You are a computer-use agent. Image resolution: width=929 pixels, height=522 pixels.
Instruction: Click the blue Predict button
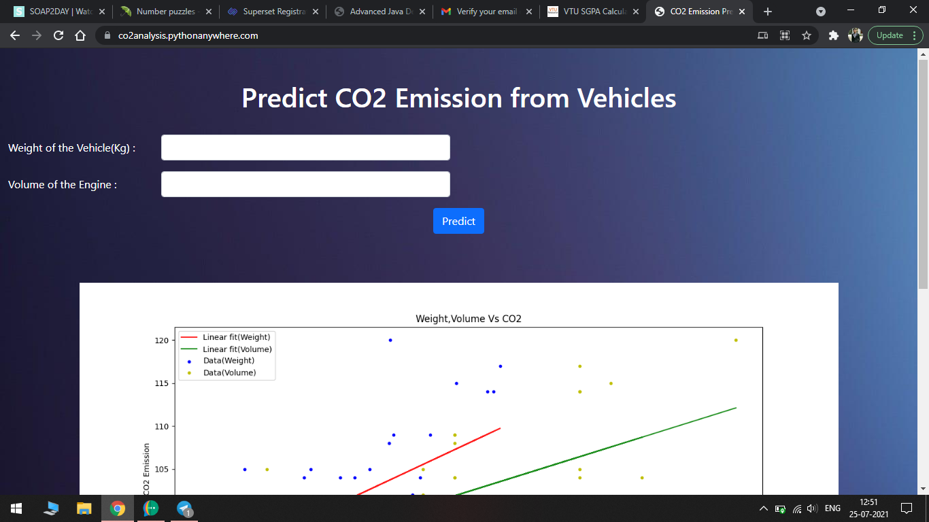(x=458, y=221)
